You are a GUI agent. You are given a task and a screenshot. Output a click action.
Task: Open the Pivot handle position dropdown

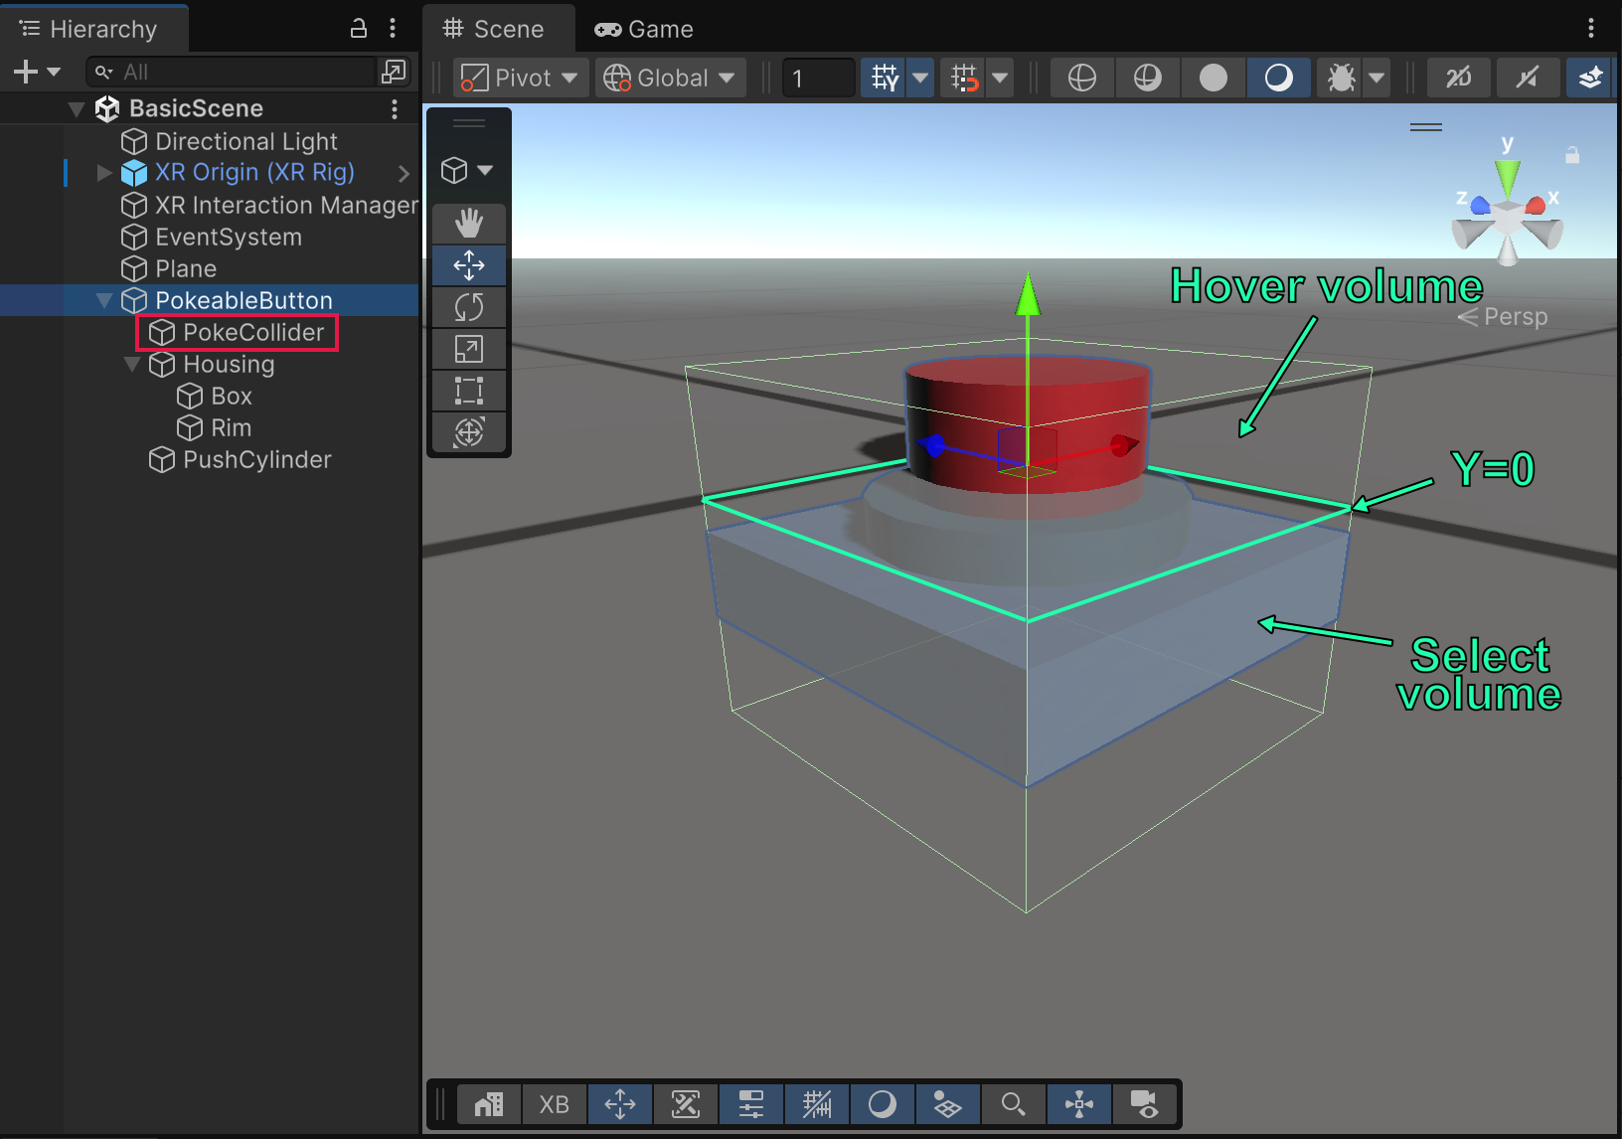521,78
